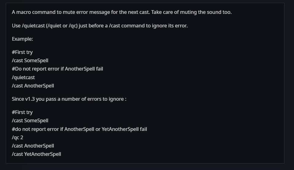Click "/cast AnotherSpell" line right below "/quietcast"

point(33,86)
